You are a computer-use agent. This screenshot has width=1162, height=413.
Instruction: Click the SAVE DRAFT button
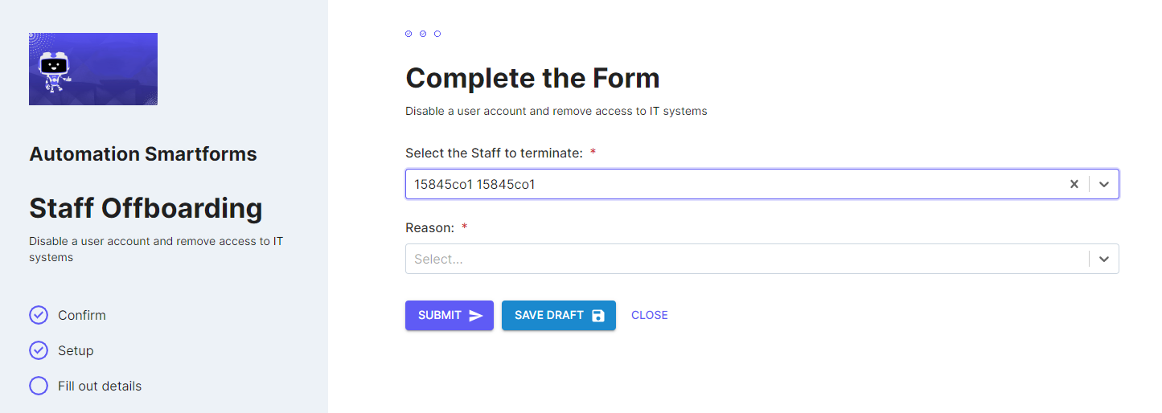tap(559, 315)
